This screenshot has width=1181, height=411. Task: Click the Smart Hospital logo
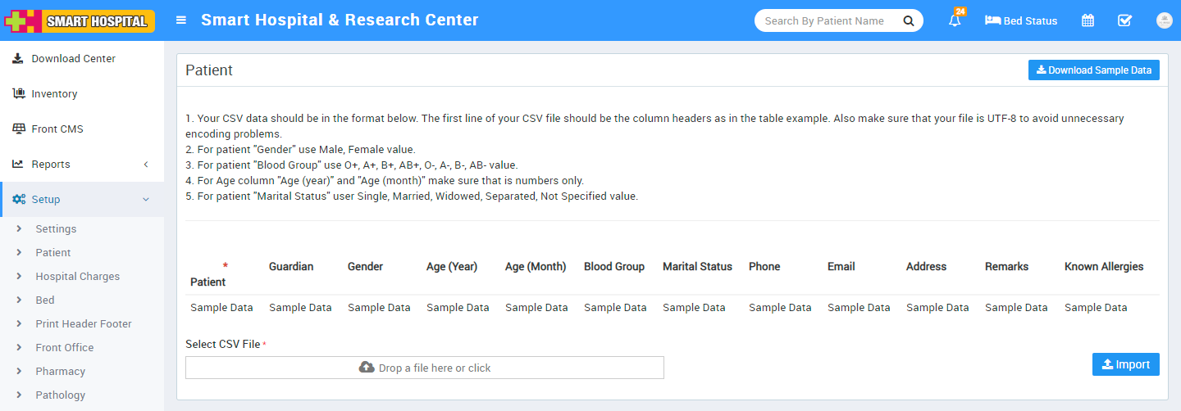point(80,20)
